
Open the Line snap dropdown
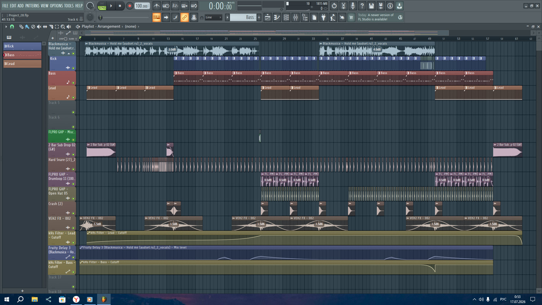pyautogui.click(x=213, y=17)
